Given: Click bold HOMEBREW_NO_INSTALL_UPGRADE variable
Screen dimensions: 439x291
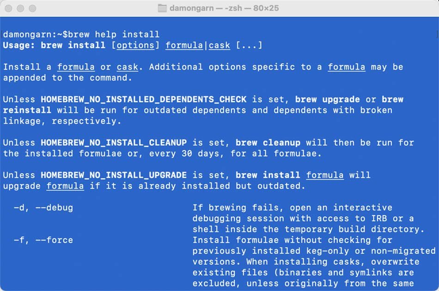Looking at the screenshot, I should 114,175.
